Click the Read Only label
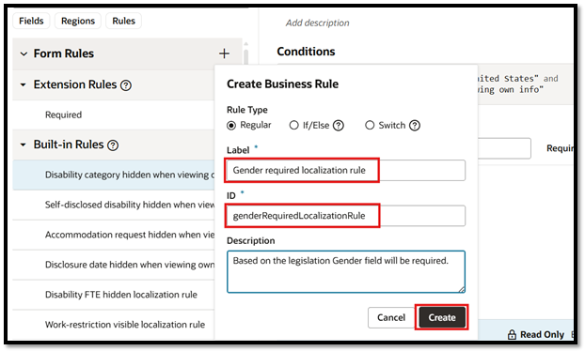The image size is (585, 351). coord(542,335)
